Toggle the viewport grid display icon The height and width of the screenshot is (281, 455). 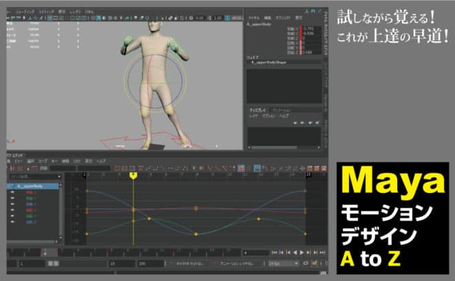(x=50, y=18)
